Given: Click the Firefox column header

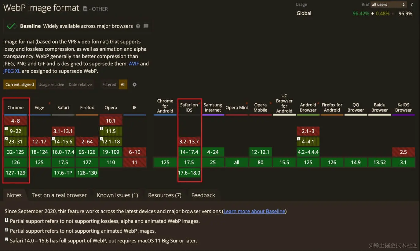Looking at the screenshot, I should [x=87, y=108].
